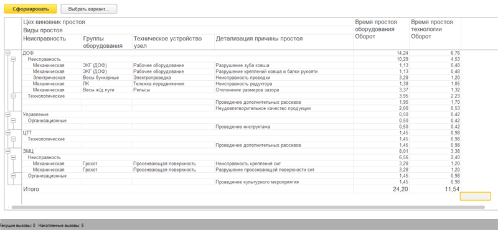This screenshot has height=230, width=498.
Task: Select the horizontal scrollbar of report
Action: click(248, 207)
